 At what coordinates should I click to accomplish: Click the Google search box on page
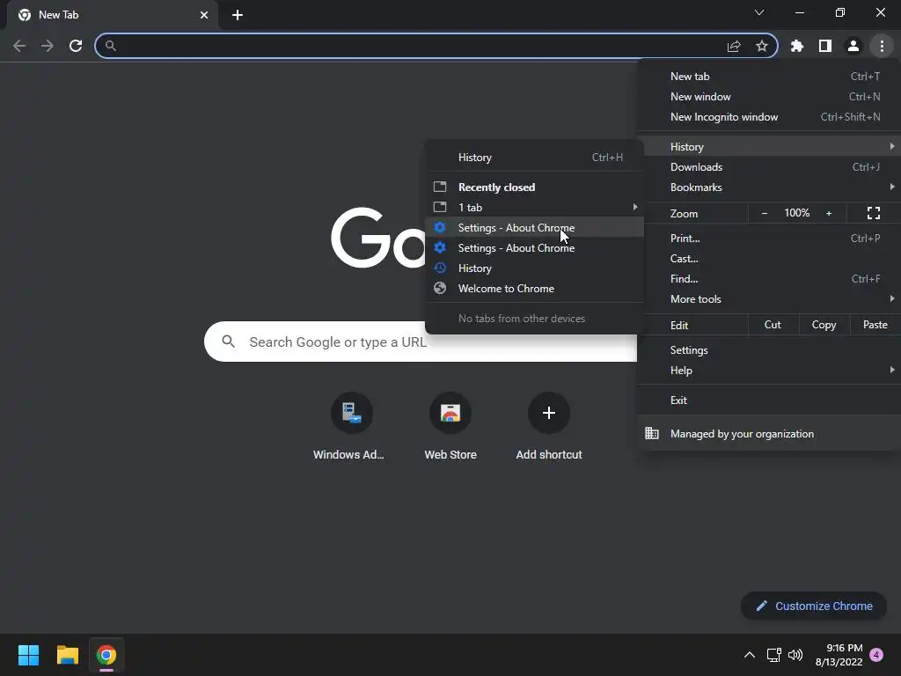coord(421,342)
